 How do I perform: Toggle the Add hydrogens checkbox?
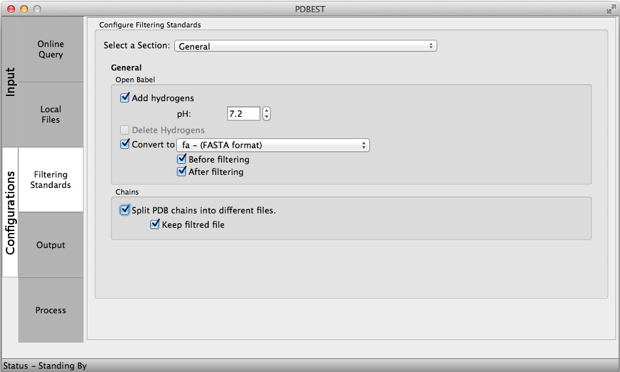[125, 98]
